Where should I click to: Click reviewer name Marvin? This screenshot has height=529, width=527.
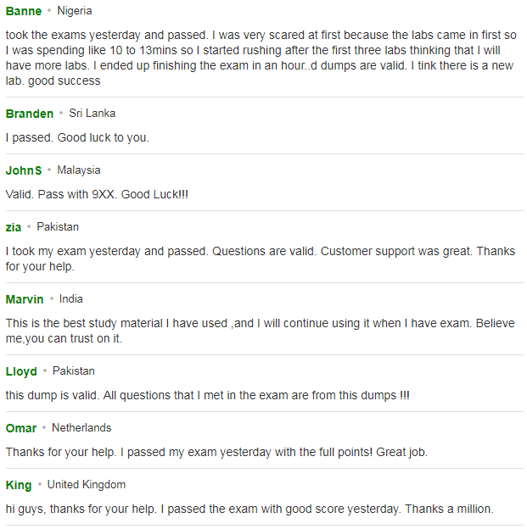point(25,299)
